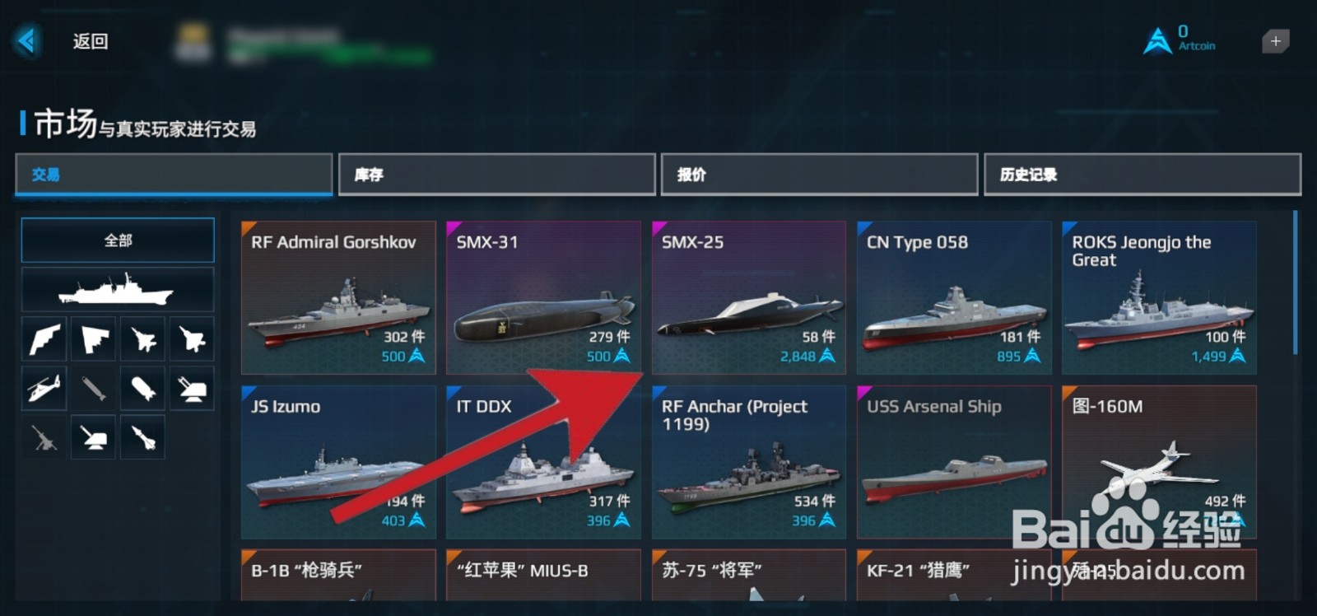Viewport: 1317px width, 616px height.
Task: Select the 全部 all-items filter
Action: (118, 240)
